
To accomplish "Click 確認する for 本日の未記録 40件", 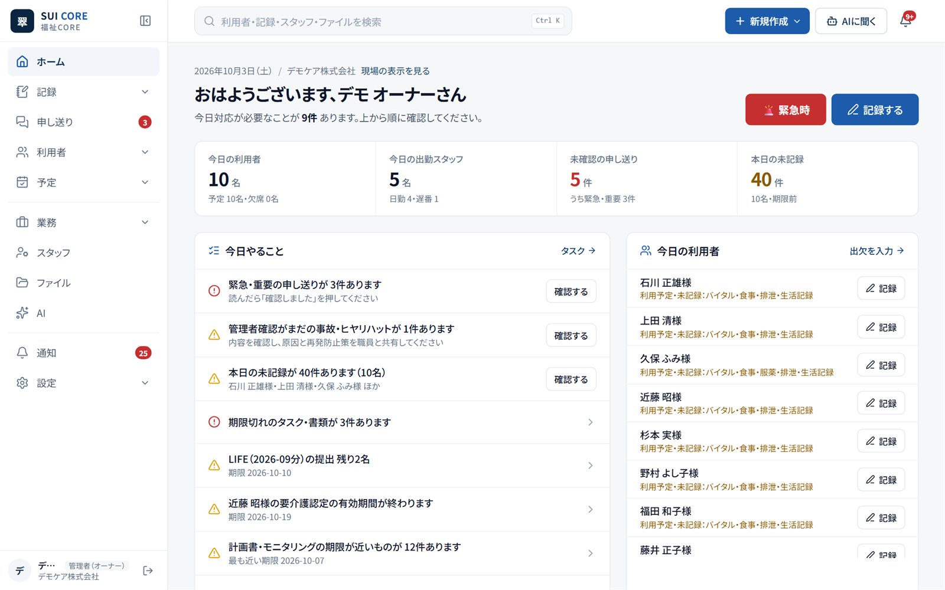I will pos(571,379).
